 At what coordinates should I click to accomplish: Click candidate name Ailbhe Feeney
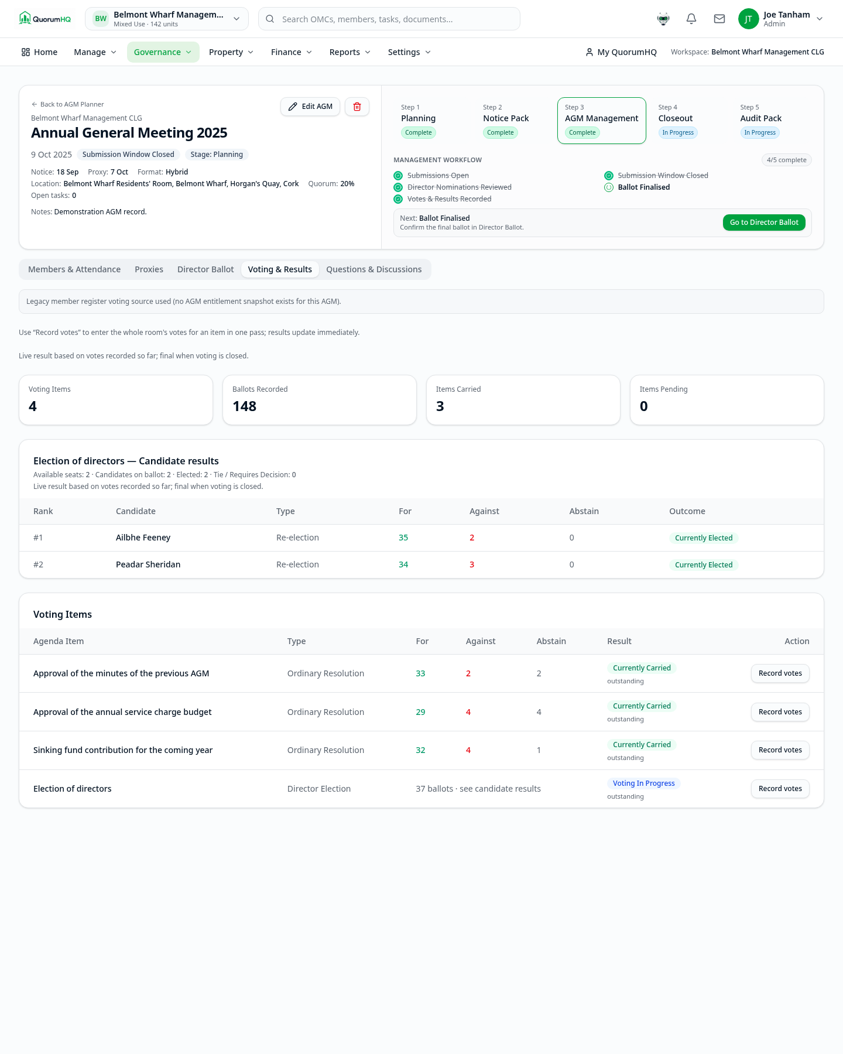pyautogui.click(x=143, y=538)
